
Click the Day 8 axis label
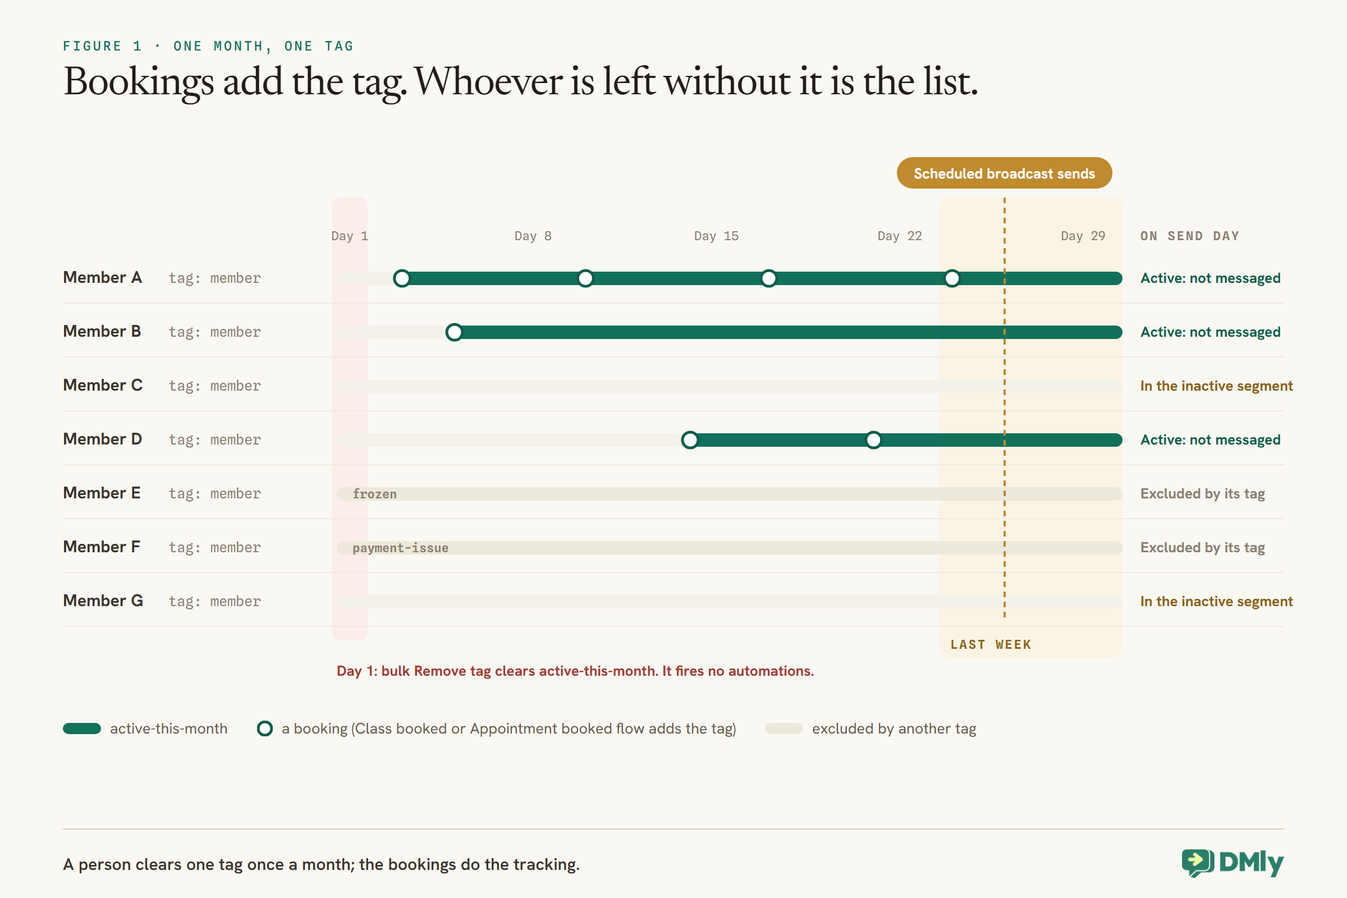[533, 236]
